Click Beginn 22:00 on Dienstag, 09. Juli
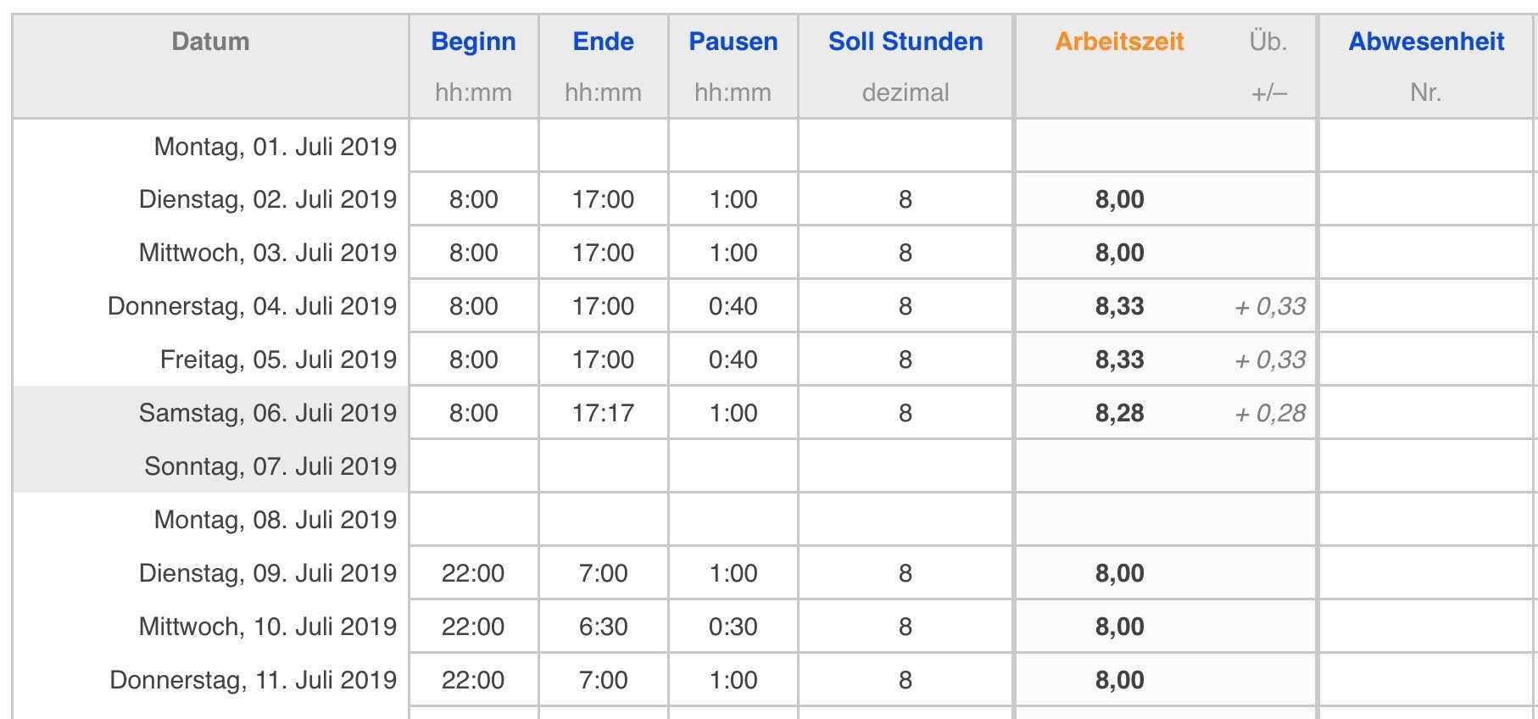1538x719 pixels. [x=473, y=573]
